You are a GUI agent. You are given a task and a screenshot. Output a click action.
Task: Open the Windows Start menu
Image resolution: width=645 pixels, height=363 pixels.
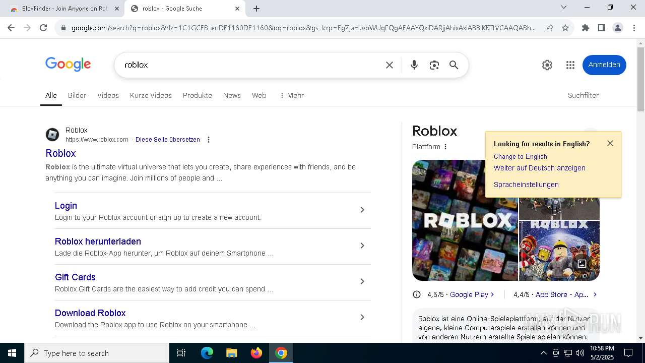[x=12, y=353]
